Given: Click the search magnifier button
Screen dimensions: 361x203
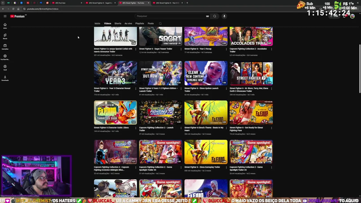Looking at the screenshot, I should pyautogui.click(x=215, y=16).
